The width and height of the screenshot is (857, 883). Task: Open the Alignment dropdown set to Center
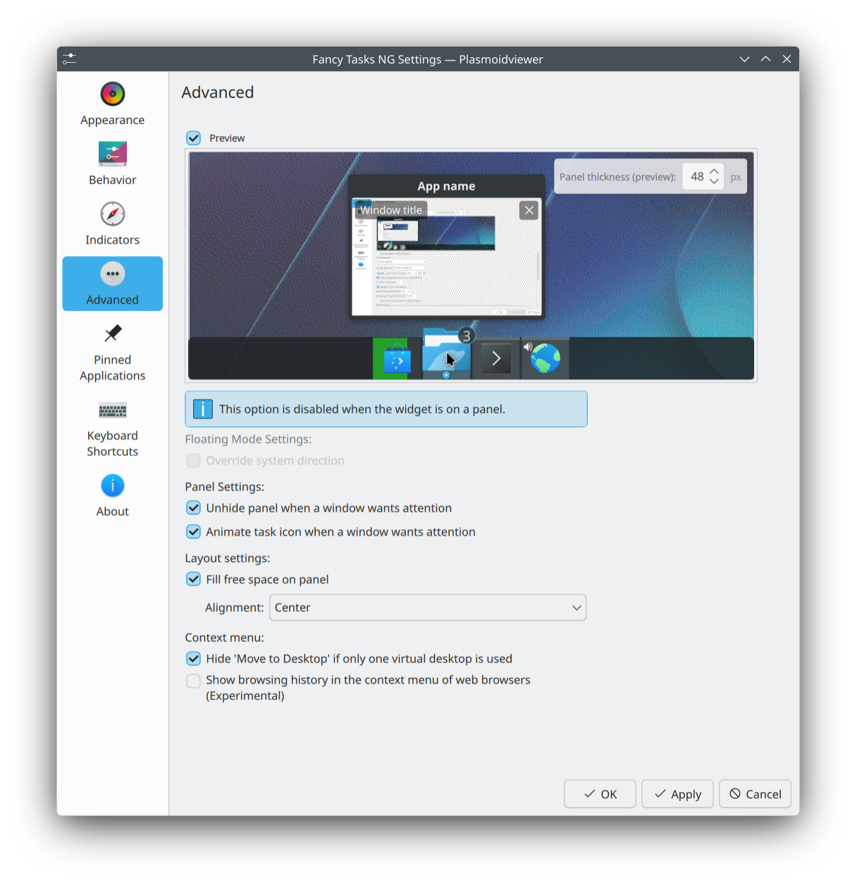(428, 607)
